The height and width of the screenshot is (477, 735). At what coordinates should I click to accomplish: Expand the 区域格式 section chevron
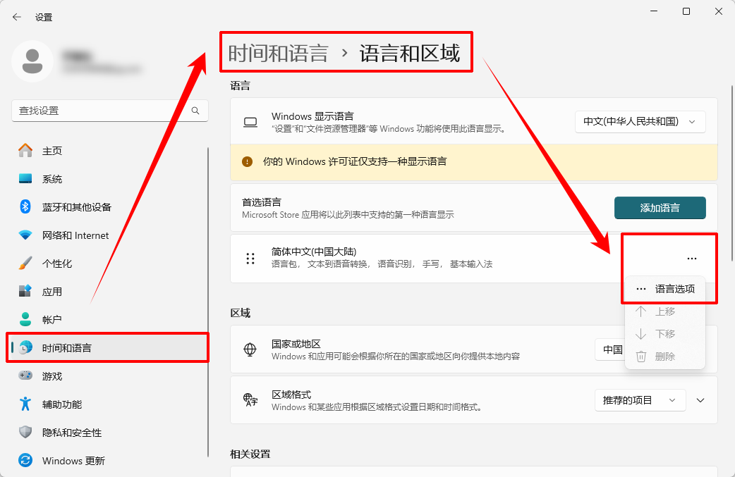click(700, 400)
